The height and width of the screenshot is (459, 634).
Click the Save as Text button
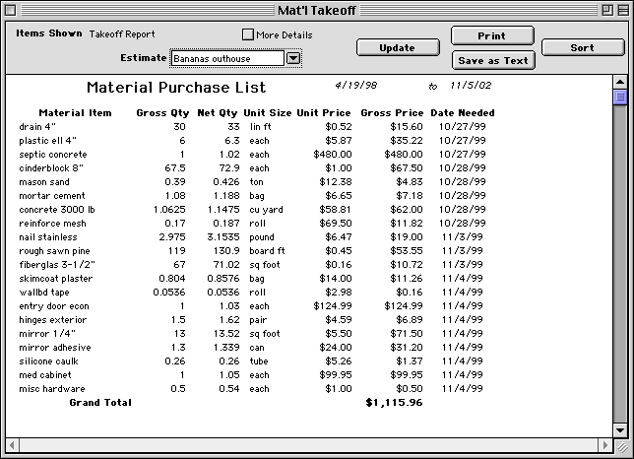[x=492, y=60]
